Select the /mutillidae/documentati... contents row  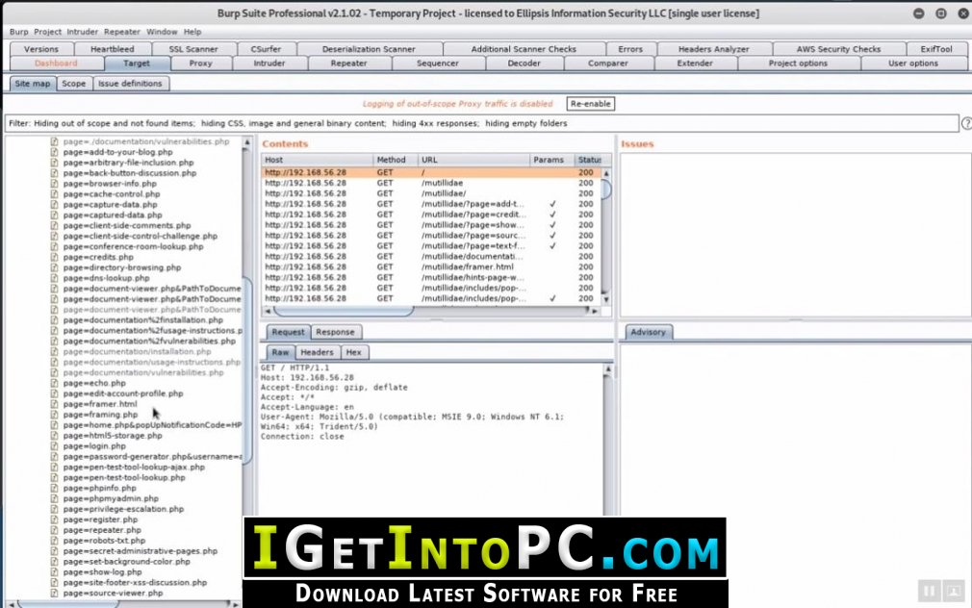[431, 257]
